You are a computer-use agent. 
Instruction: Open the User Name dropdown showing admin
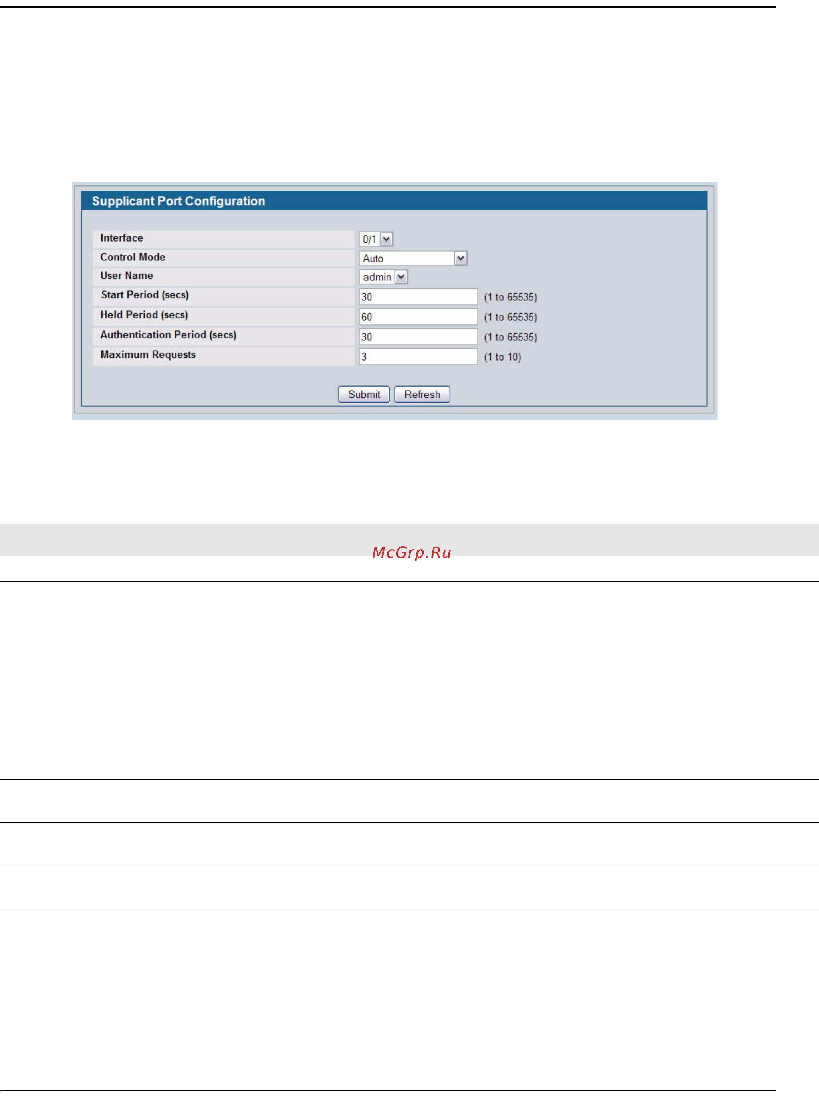tap(383, 277)
